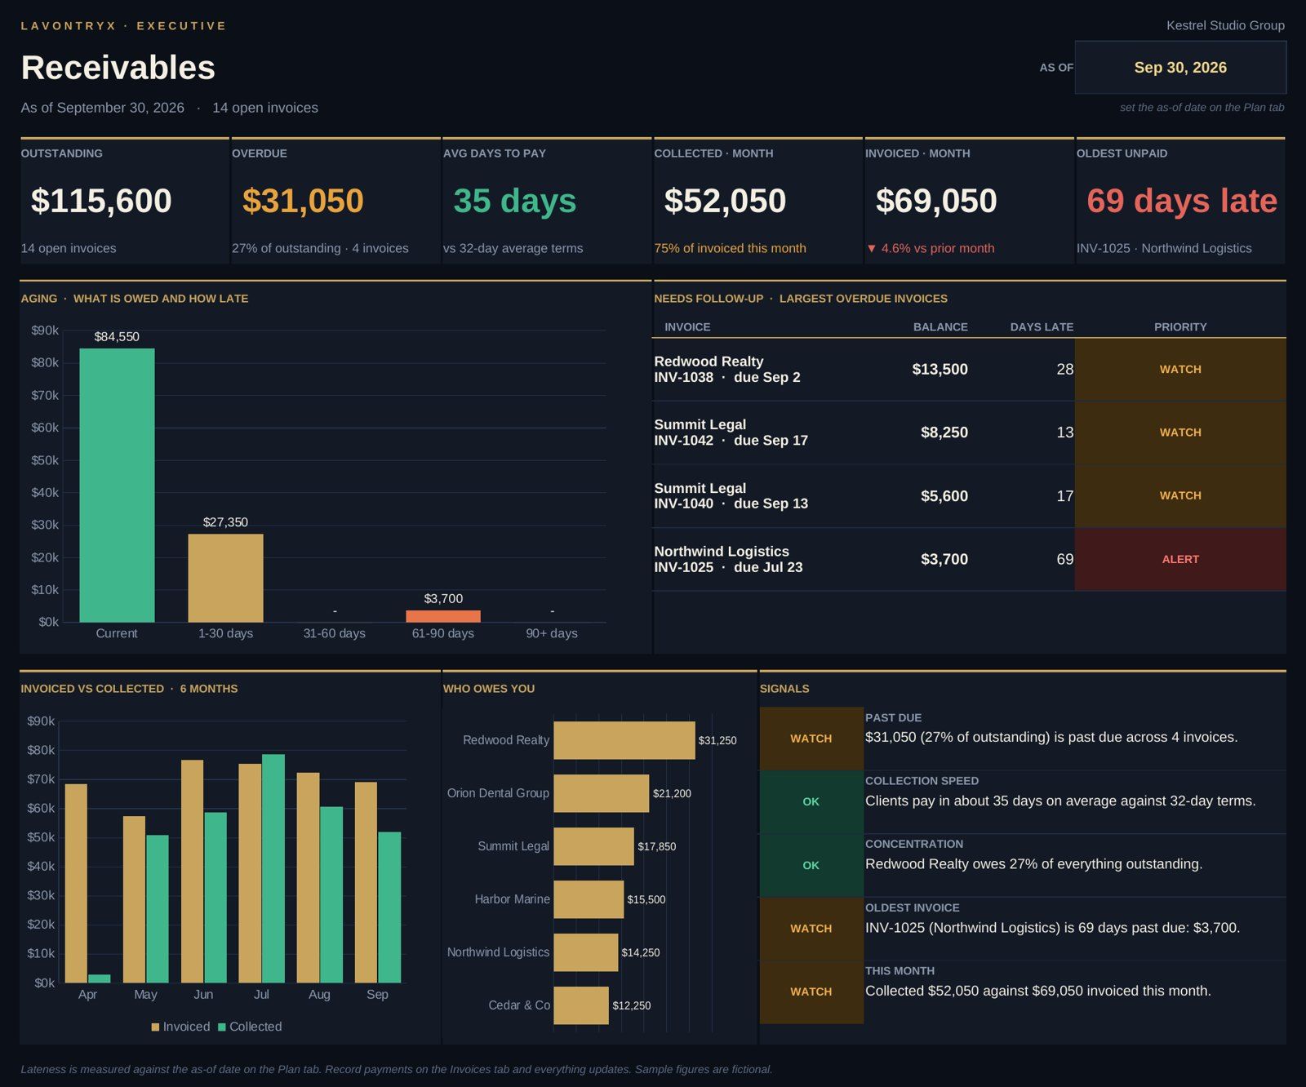
Task: Click the WATCH badge for Oldest Invoice signal
Action: [x=811, y=929]
